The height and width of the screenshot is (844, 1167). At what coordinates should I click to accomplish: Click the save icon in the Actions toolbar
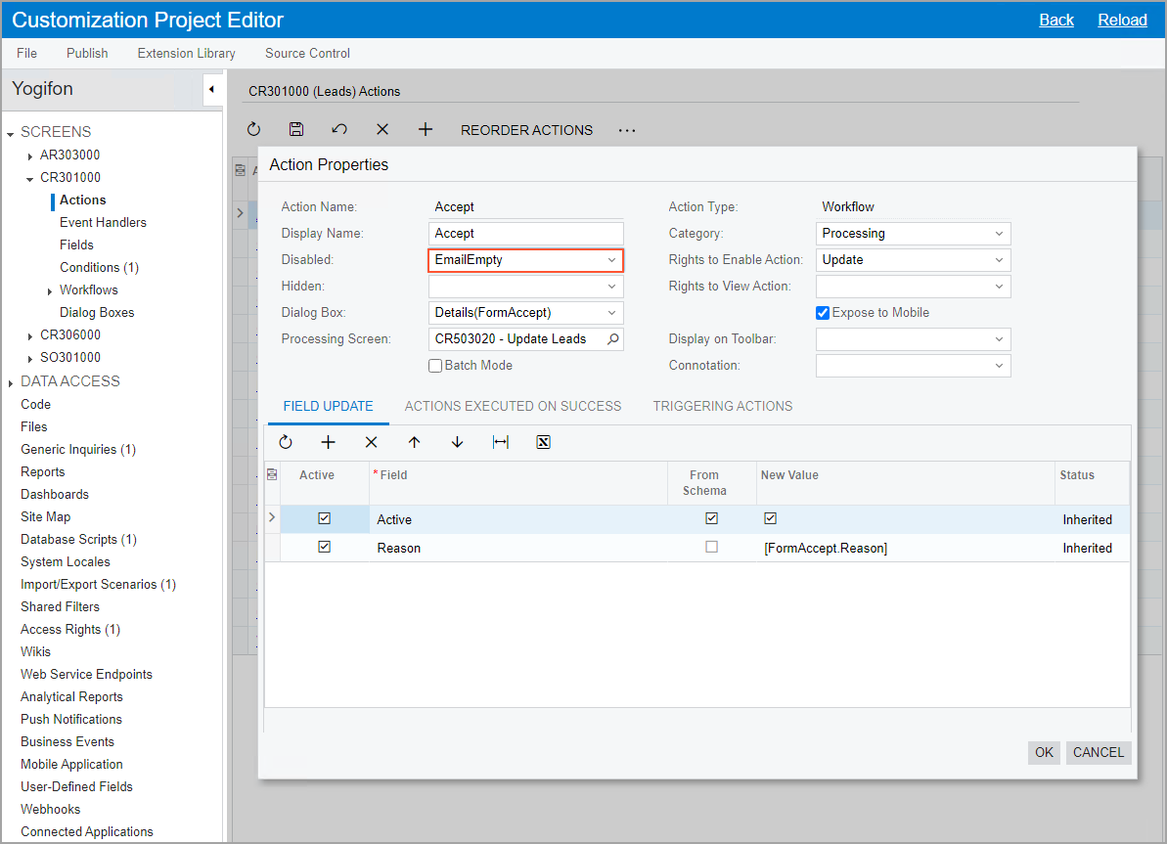[x=296, y=129]
